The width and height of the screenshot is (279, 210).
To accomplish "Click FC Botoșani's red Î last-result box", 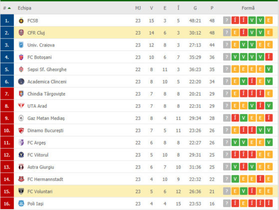I will tap(269, 57).
